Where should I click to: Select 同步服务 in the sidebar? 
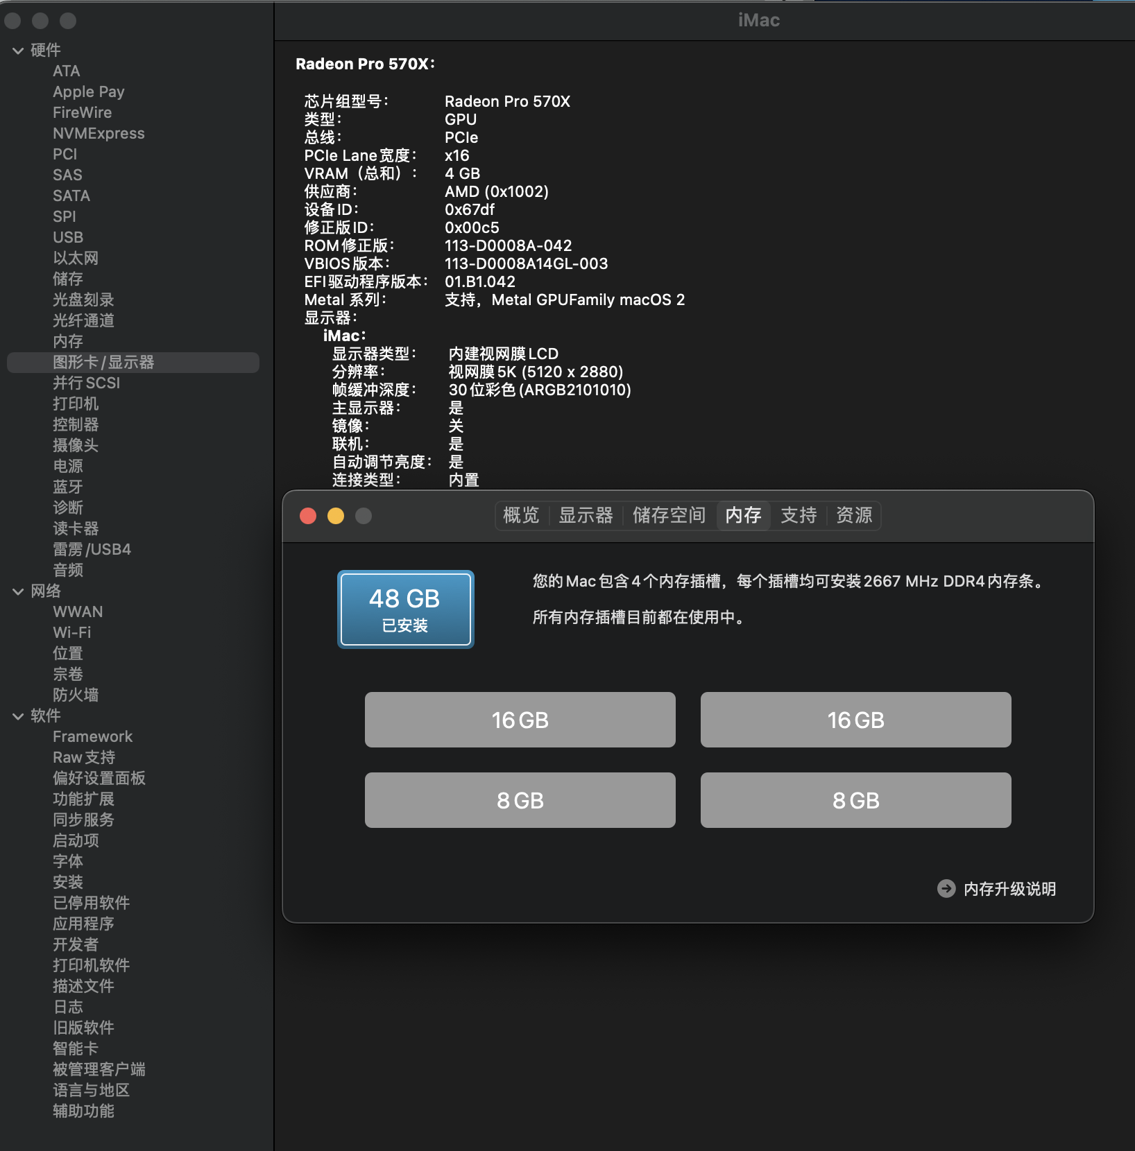click(83, 820)
